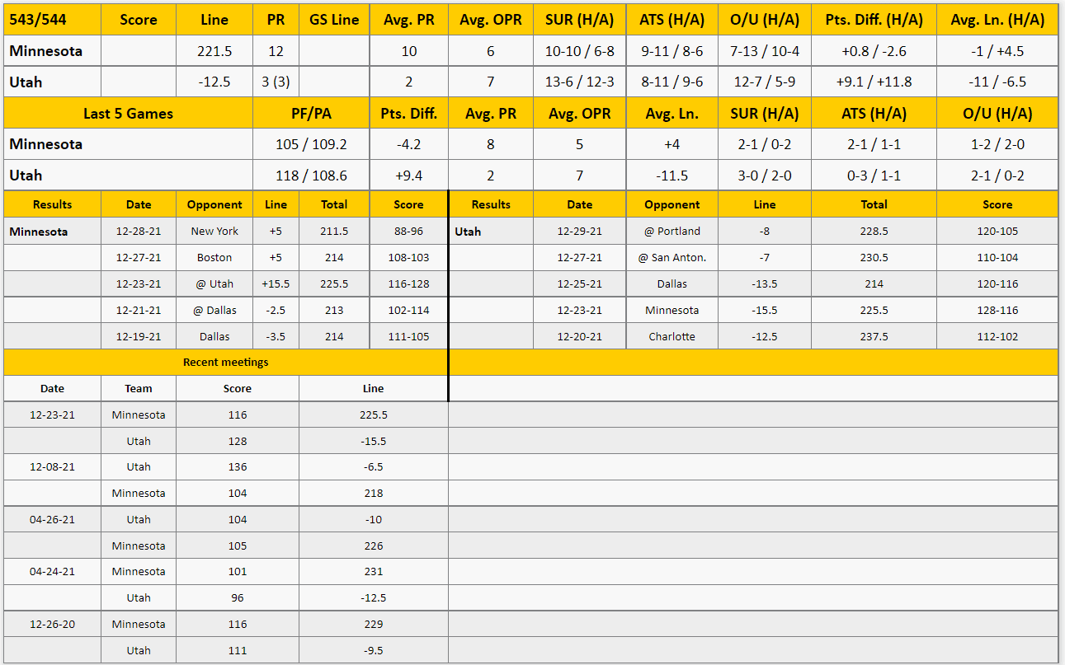The height and width of the screenshot is (665, 1065).
Task: Select the 12-26-20 meeting date cell
Action: tap(52, 625)
